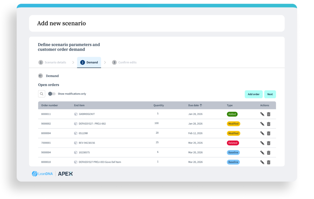The image size is (314, 199).
Task: Click the box icon next to GKBRIDGEKIT
Action: pyautogui.click(x=76, y=114)
